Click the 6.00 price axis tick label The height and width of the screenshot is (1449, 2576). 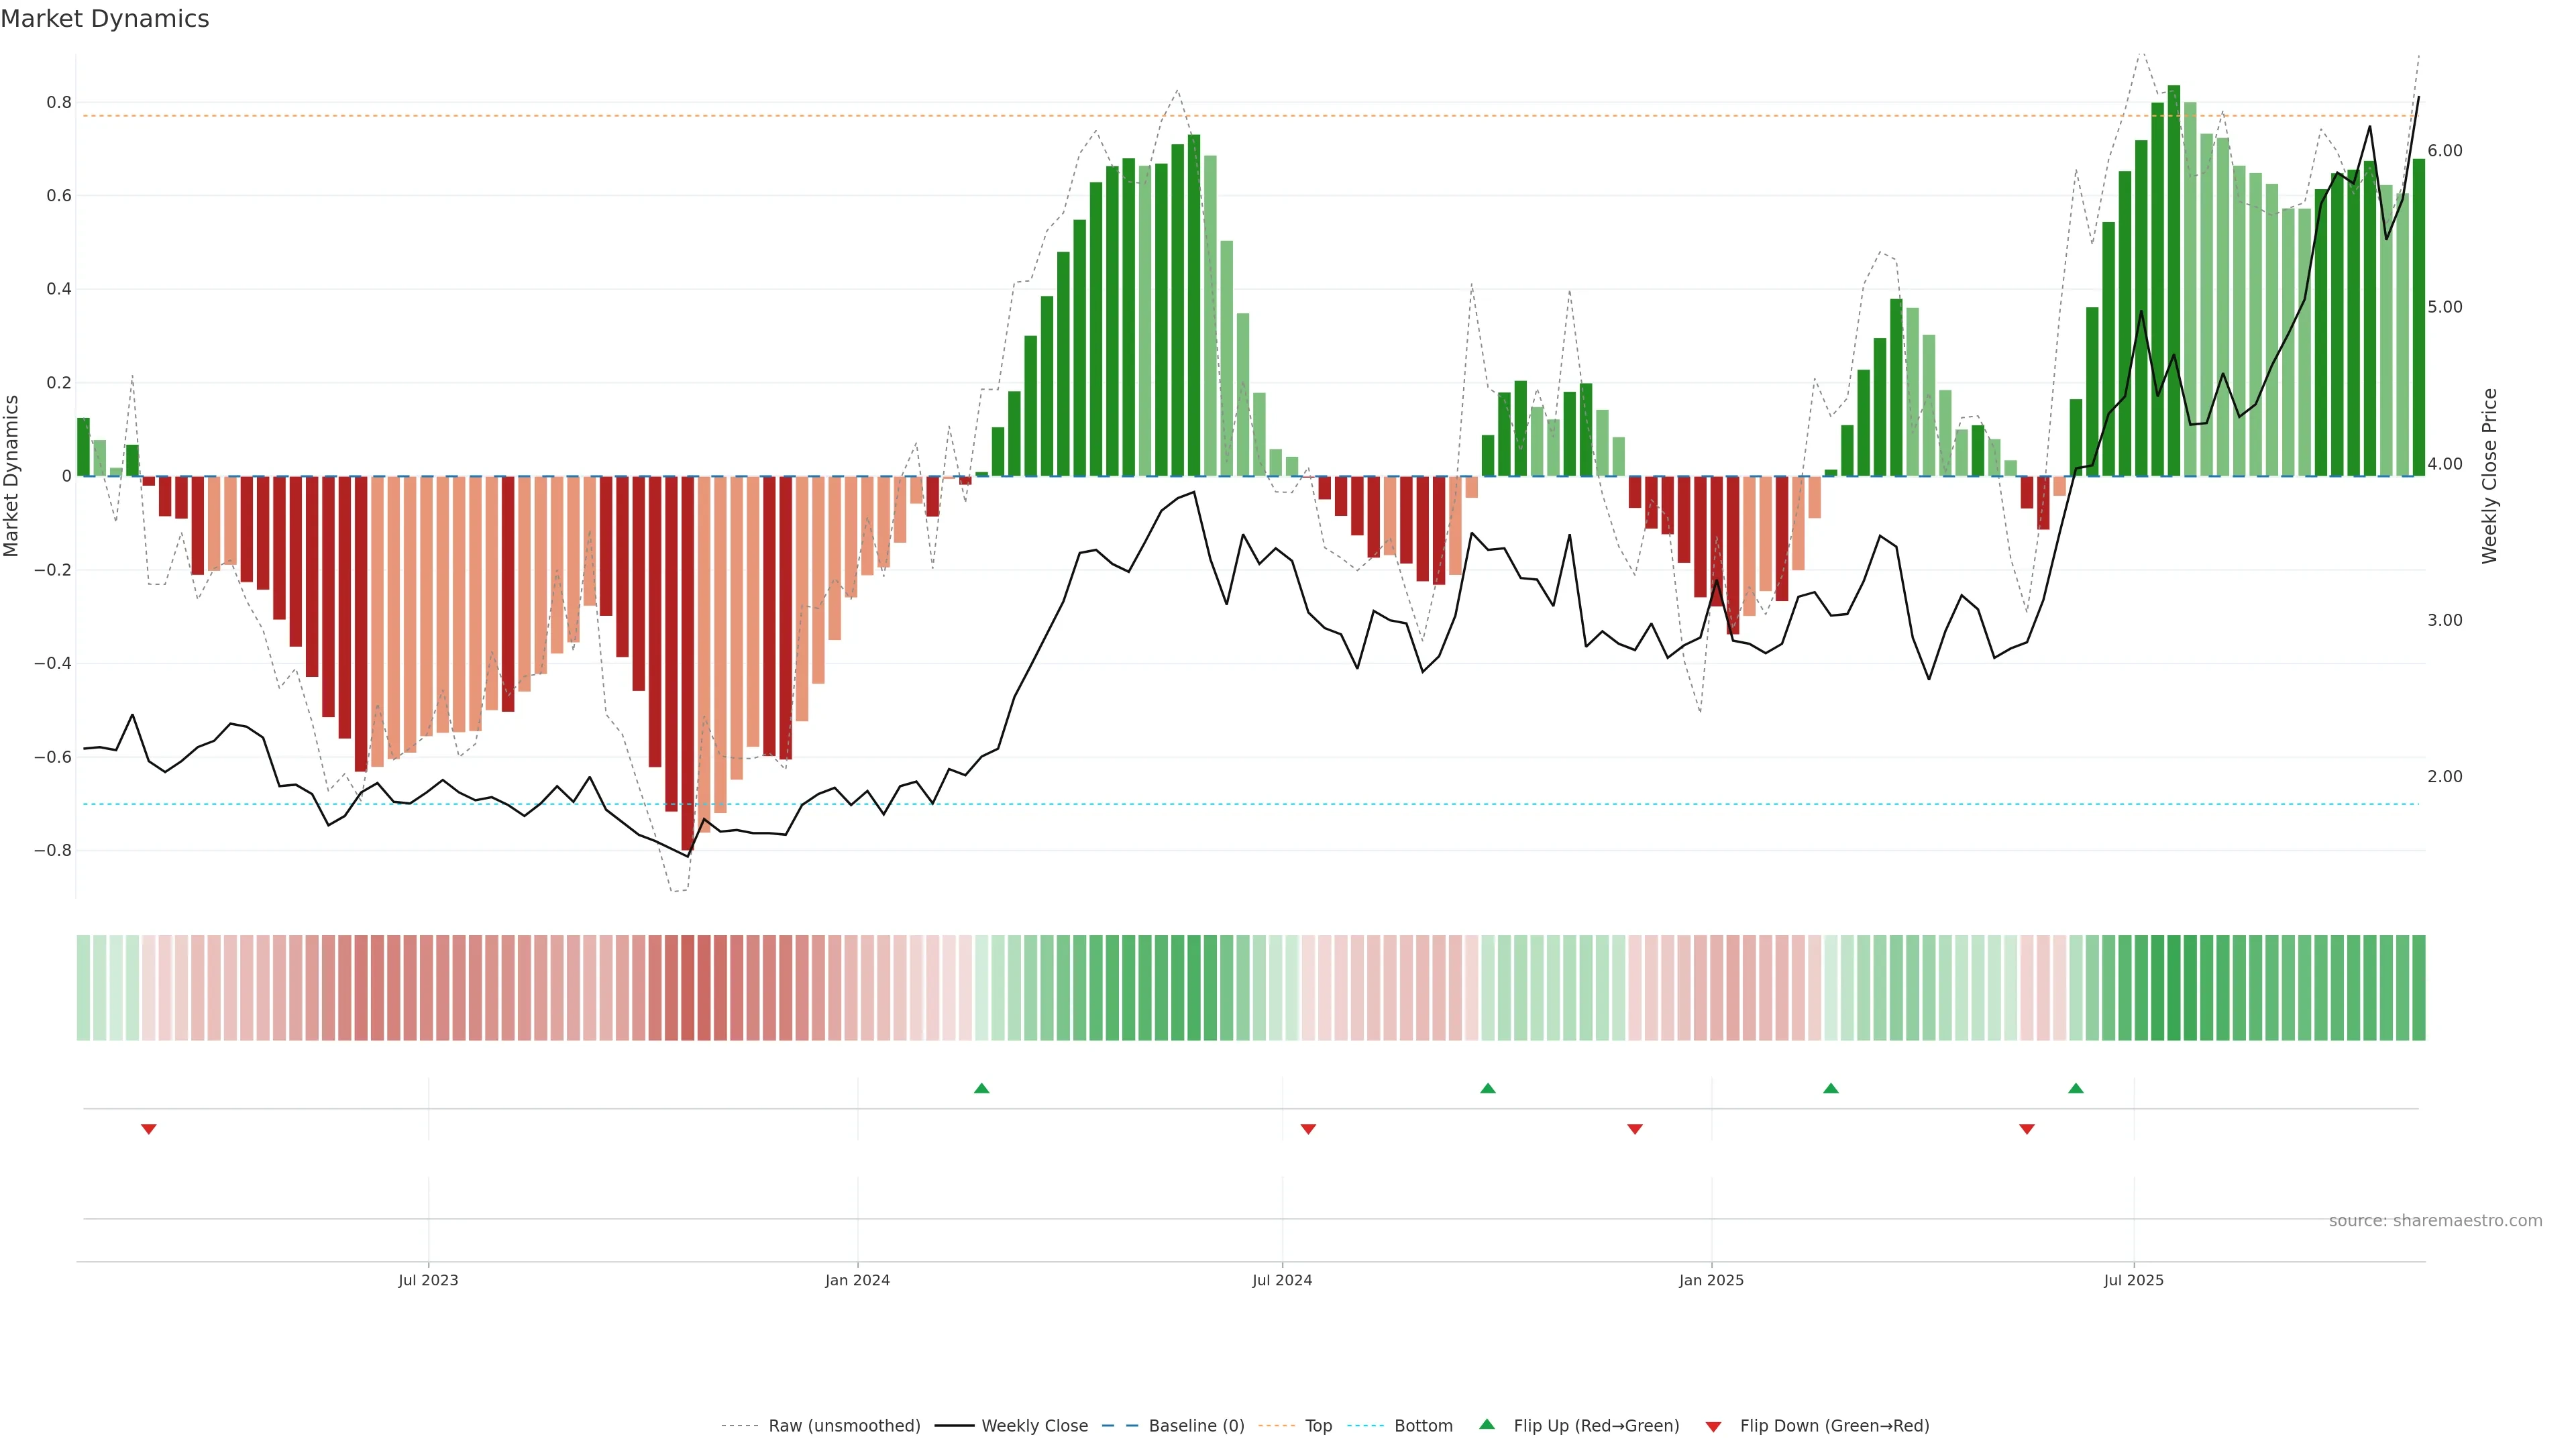(2444, 151)
